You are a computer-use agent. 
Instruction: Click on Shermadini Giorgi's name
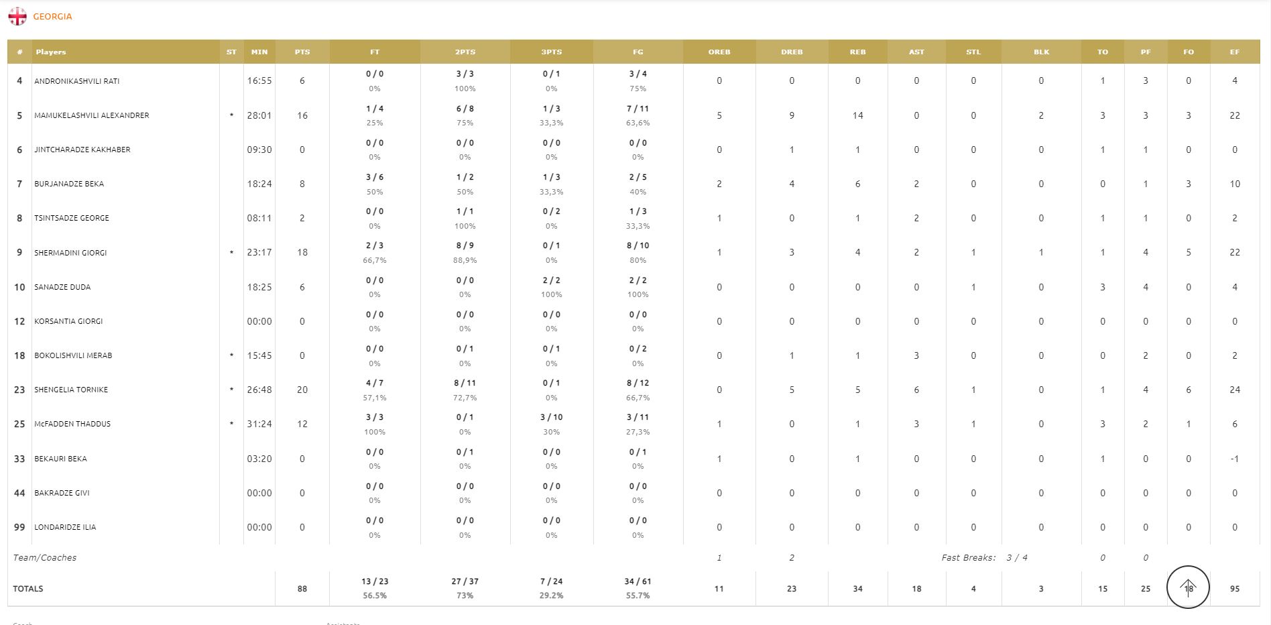[70, 253]
